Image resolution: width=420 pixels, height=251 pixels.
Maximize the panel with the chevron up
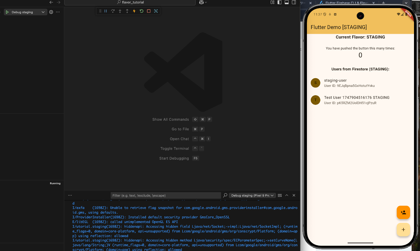(287, 195)
